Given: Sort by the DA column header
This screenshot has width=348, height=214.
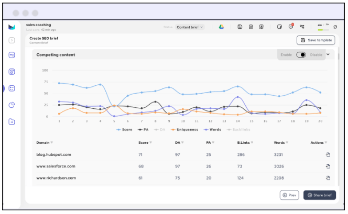Looking at the screenshot, I should pyautogui.click(x=179, y=143).
